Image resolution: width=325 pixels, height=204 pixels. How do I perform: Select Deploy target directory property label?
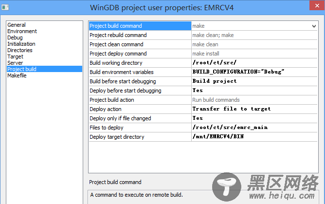117,137
